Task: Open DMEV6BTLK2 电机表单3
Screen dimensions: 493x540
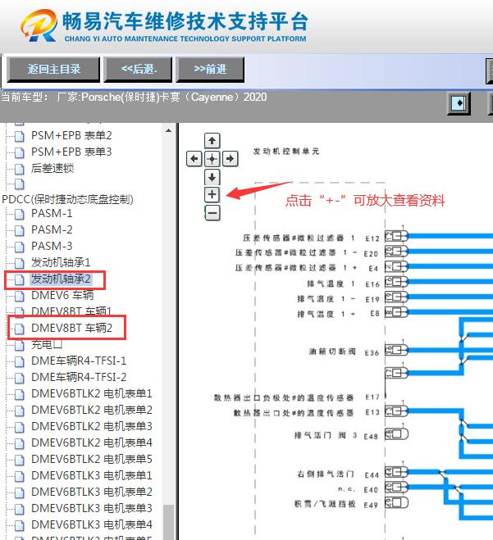Action: point(91,426)
